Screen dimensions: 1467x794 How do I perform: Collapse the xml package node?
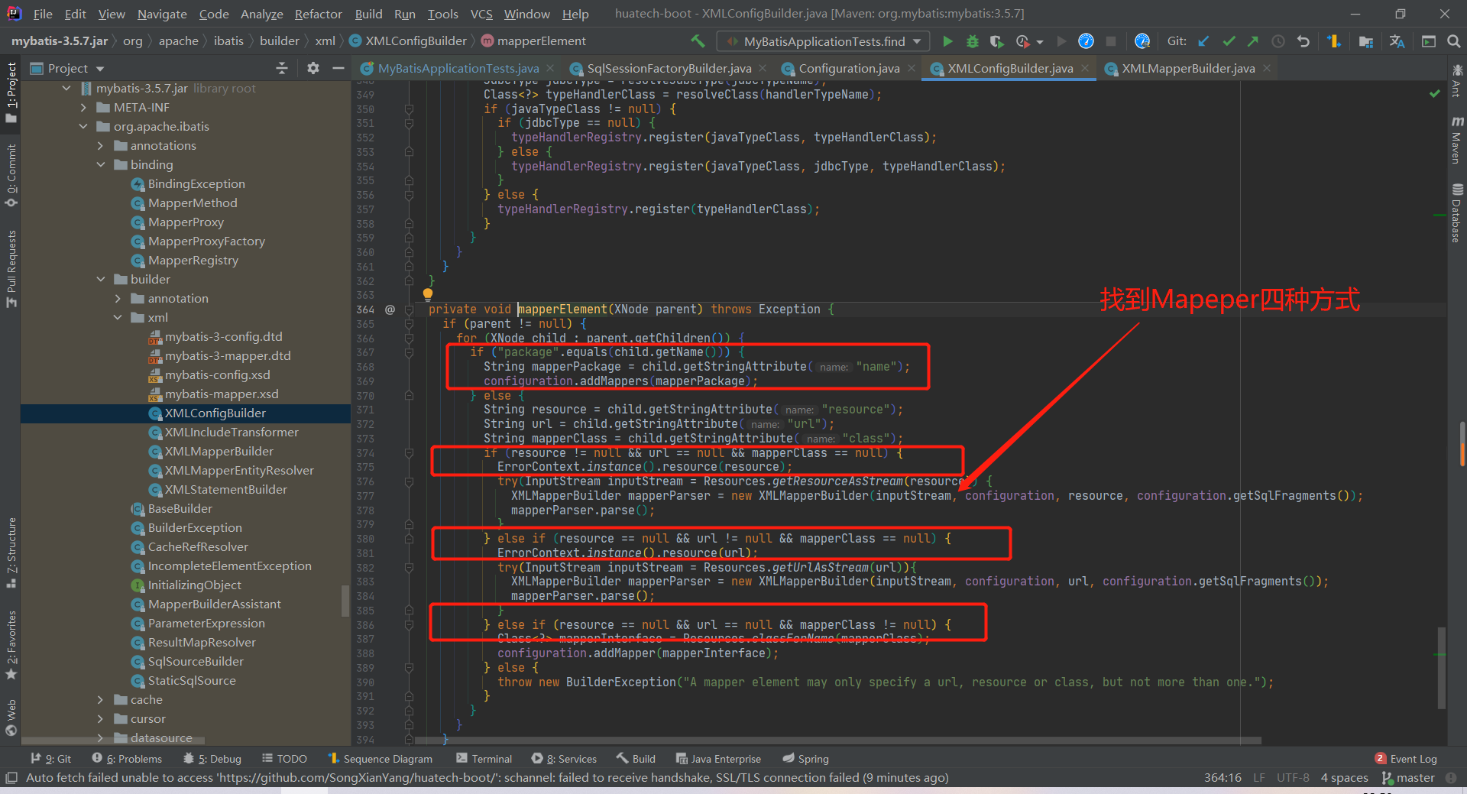(x=117, y=318)
